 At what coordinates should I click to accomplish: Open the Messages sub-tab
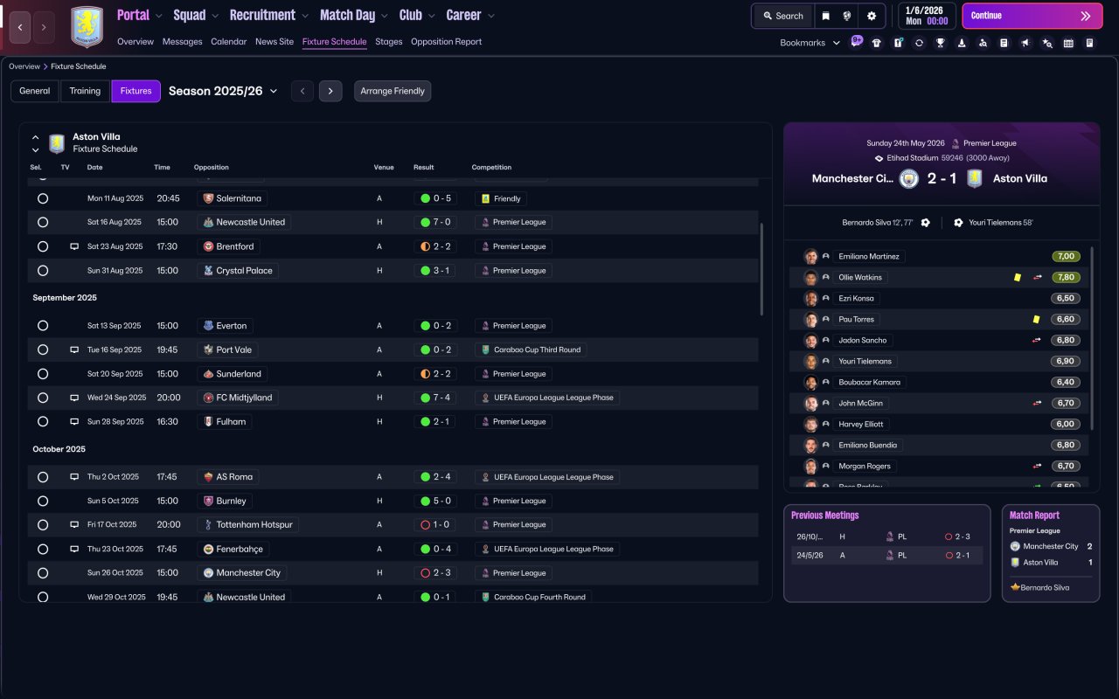point(182,42)
